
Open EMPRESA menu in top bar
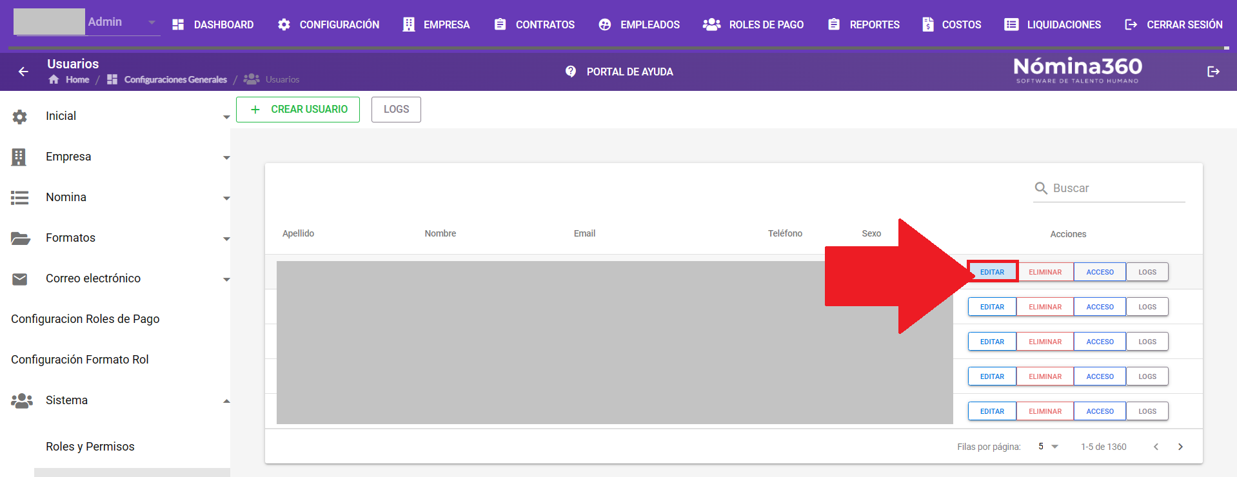(x=446, y=24)
